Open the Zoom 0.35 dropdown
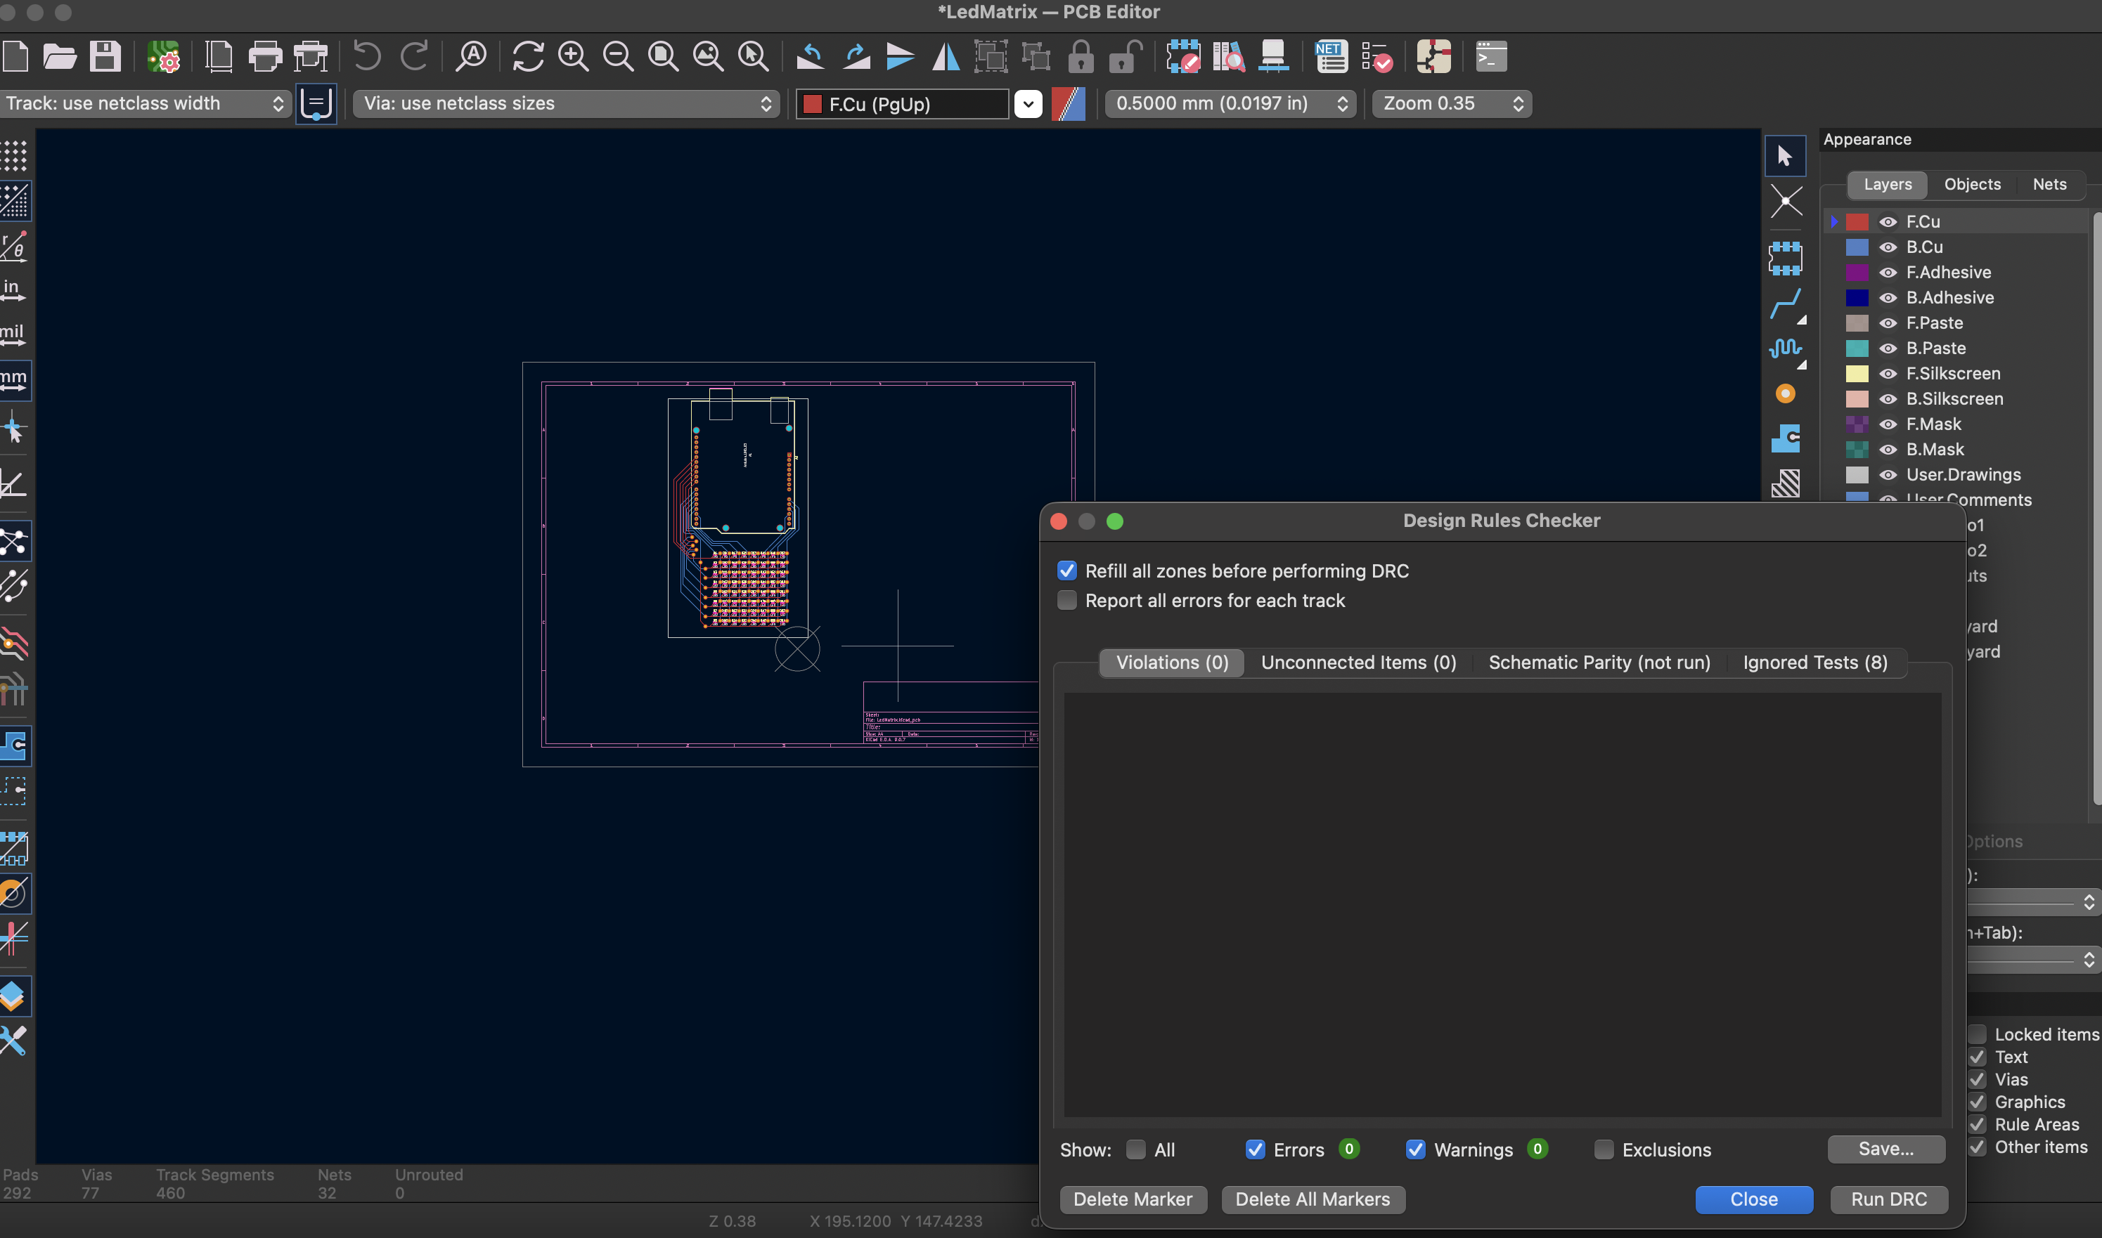2102x1238 pixels. pos(1451,103)
